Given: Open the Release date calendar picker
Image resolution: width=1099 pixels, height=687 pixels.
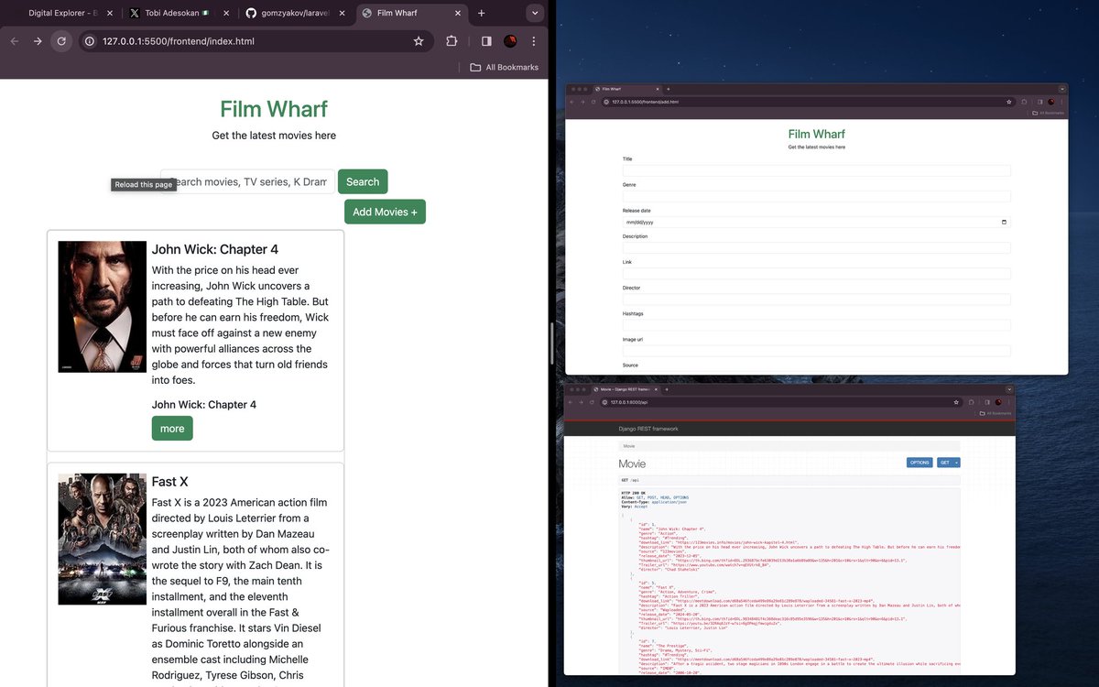Looking at the screenshot, I should 1004,222.
